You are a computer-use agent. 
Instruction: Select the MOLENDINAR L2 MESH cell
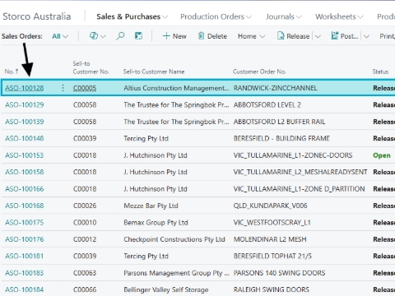[x=270, y=239]
